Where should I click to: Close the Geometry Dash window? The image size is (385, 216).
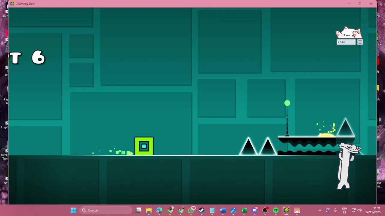[371, 4]
